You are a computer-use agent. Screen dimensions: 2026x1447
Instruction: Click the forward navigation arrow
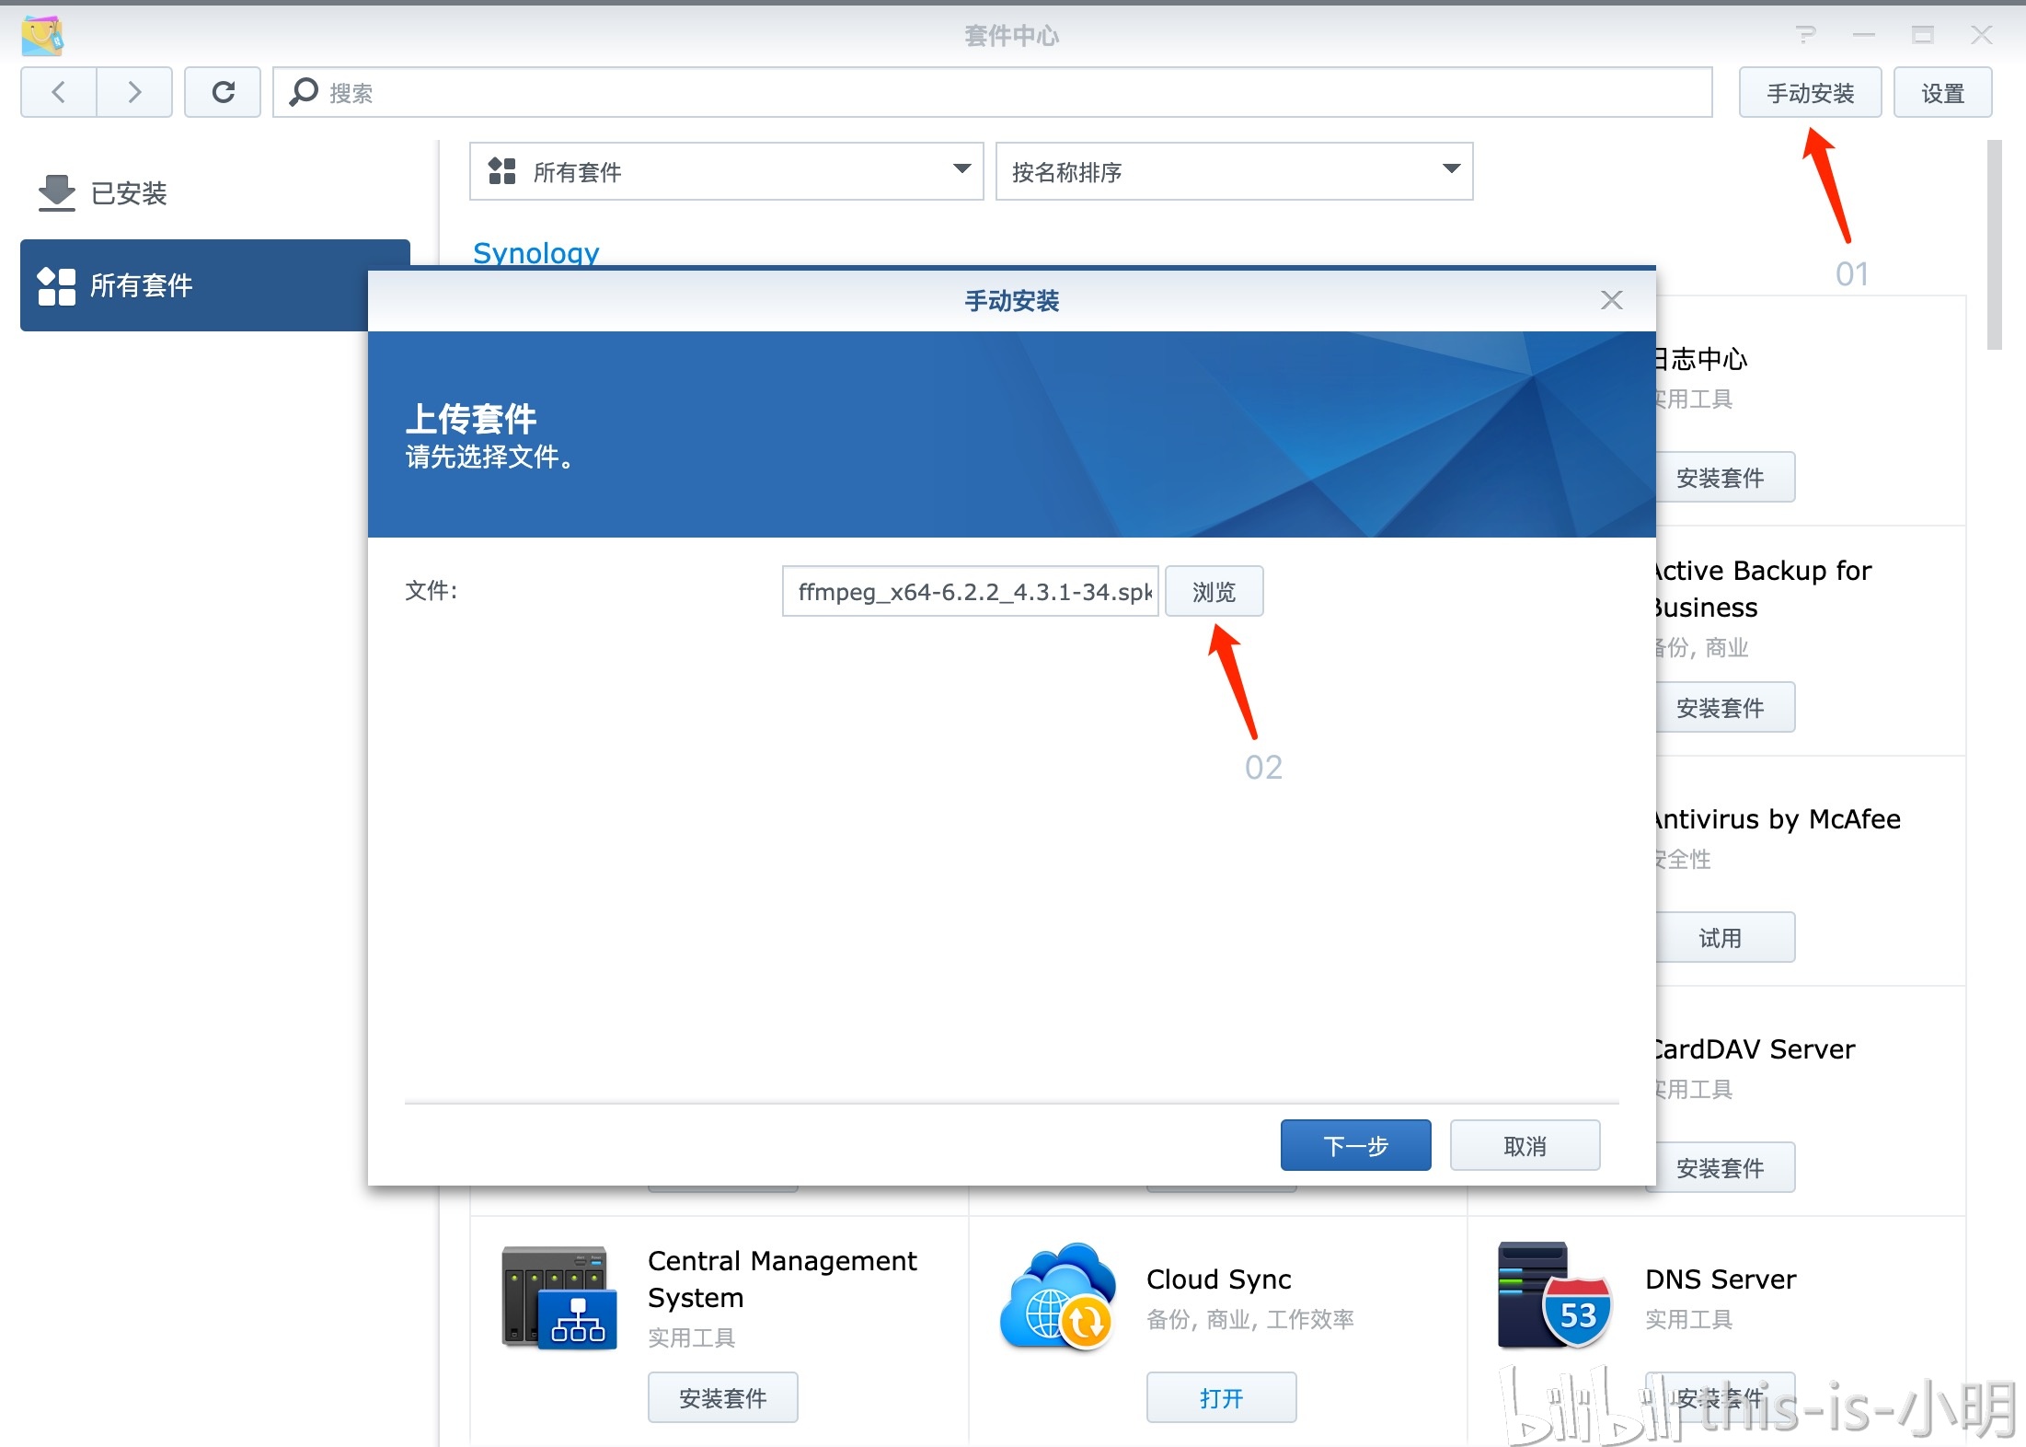click(134, 92)
